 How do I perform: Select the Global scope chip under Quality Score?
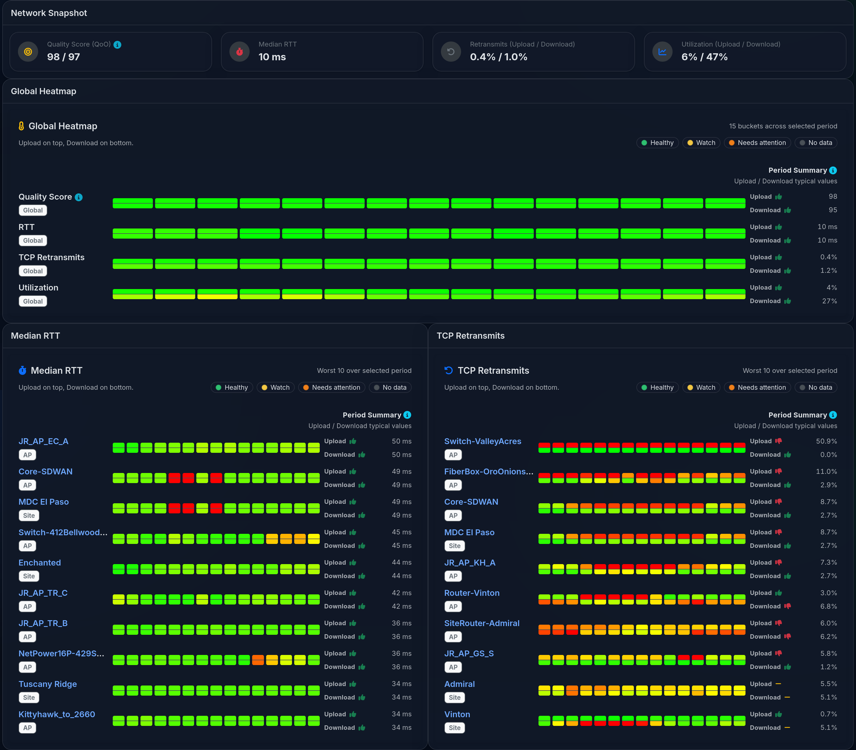33,210
